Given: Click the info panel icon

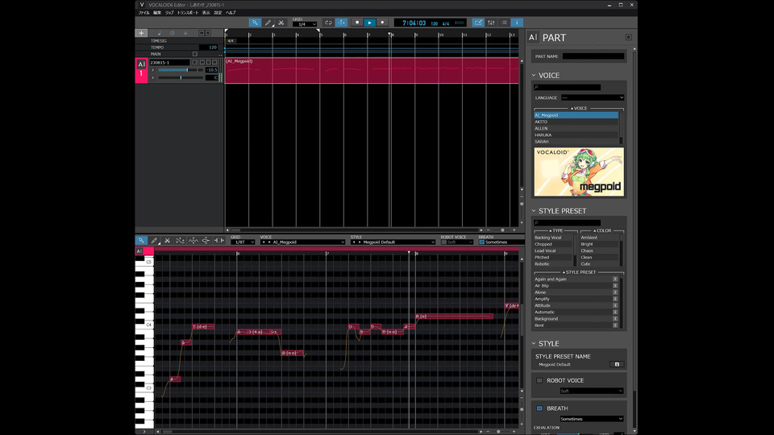Looking at the screenshot, I should 517,23.
